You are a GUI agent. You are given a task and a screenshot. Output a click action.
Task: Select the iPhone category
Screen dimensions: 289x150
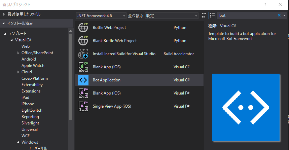[28, 104]
